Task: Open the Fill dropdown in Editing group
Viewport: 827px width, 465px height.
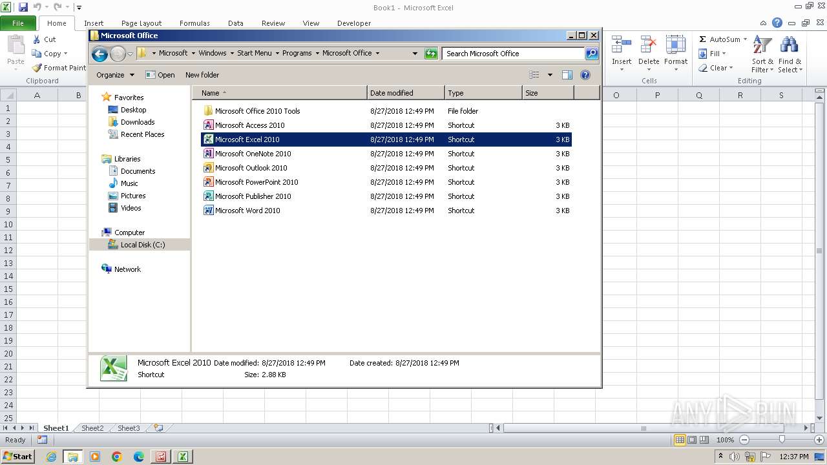Action: (713, 54)
